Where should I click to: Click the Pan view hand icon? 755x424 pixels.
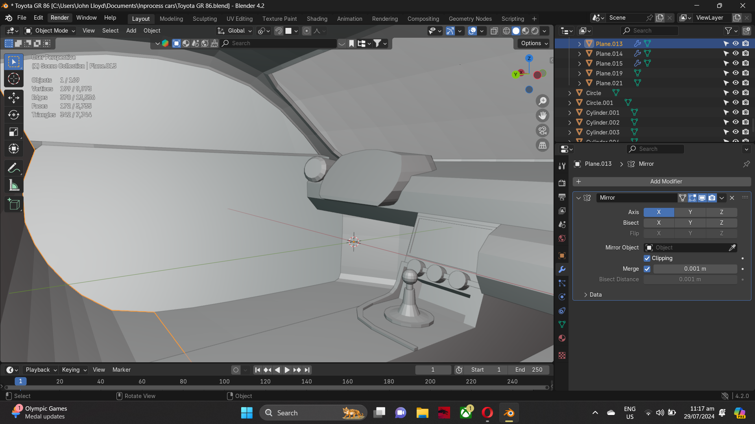point(543,116)
